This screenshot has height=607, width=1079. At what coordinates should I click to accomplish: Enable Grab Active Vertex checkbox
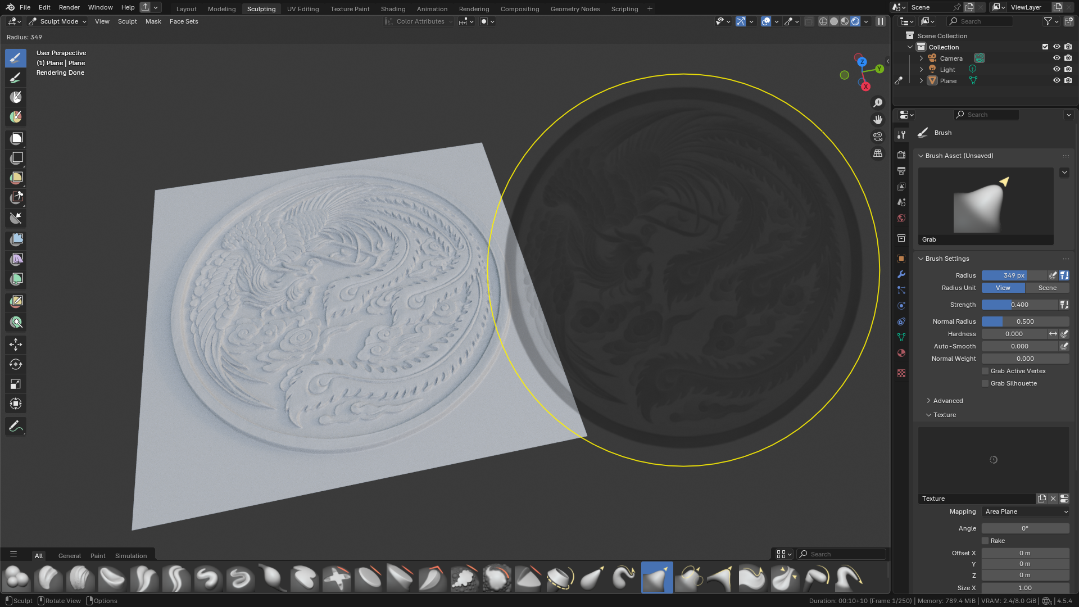coord(985,371)
